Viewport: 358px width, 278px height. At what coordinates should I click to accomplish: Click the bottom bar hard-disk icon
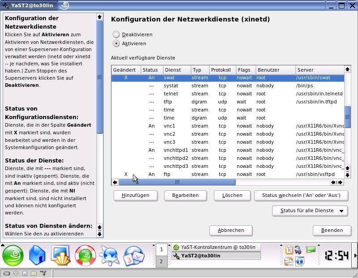tap(7, 273)
